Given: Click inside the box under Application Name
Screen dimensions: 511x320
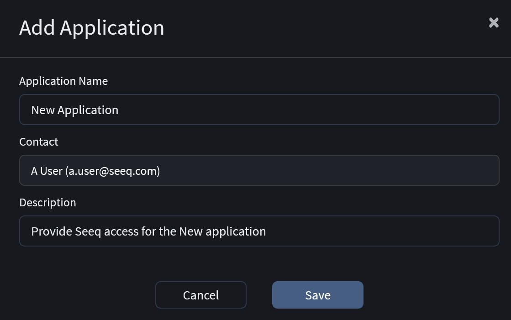Looking at the screenshot, I should (x=259, y=110).
